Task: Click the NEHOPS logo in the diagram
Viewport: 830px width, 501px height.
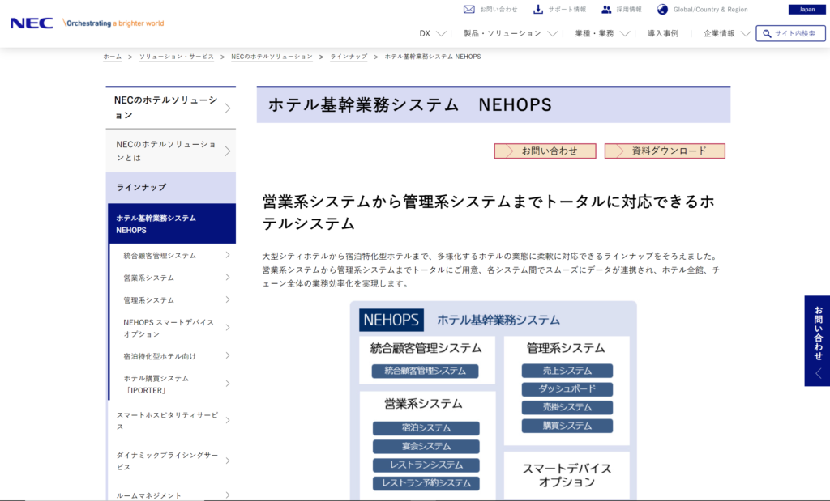Action: point(391,320)
